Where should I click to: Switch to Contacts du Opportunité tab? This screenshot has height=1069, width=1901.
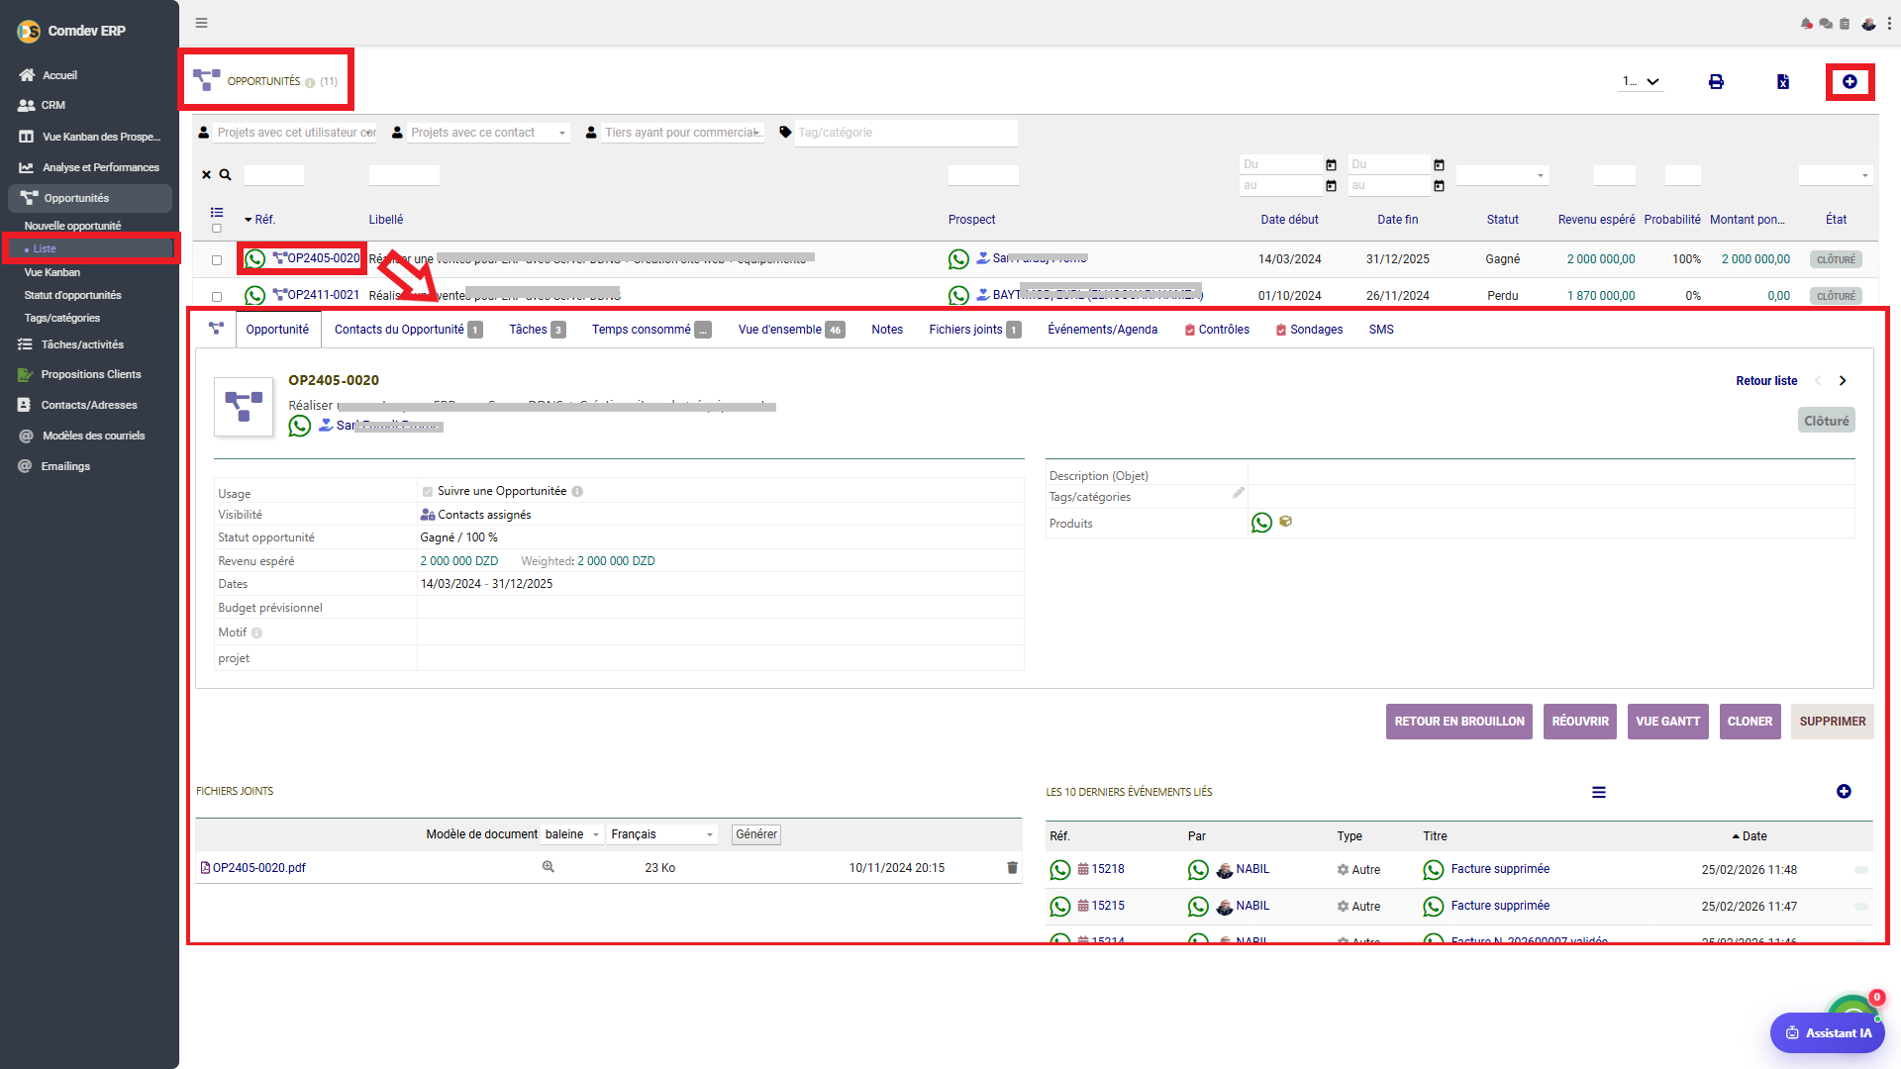408,330
